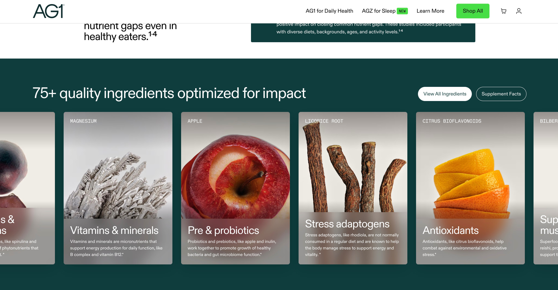
Task: Click the NEW badge beside AGZ
Action: pyautogui.click(x=402, y=11)
